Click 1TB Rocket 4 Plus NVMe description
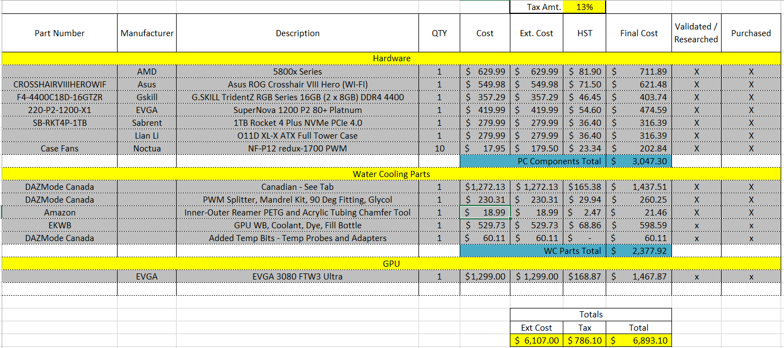 pos(298,123)
